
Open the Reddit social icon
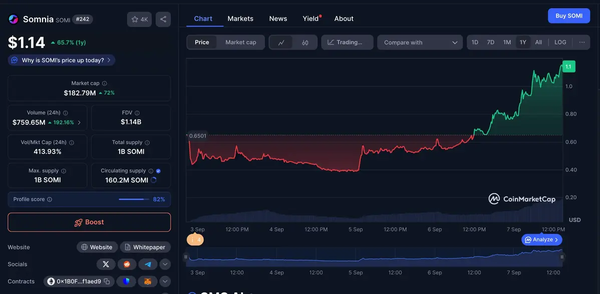click(x=127, y=264)
